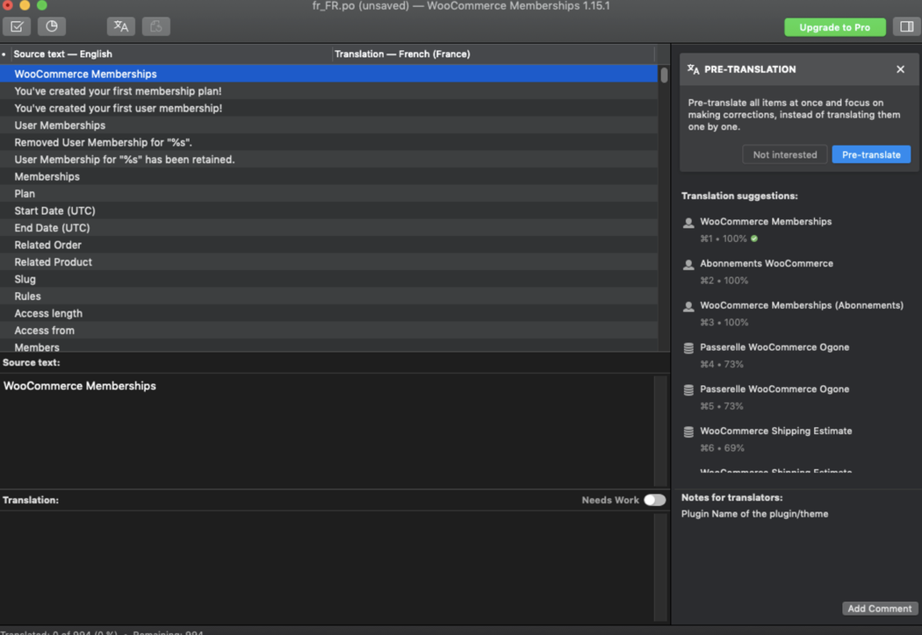Open the Pre-translate toolbar icon
Screen dimensions: 922x635
tap(121, 26)
